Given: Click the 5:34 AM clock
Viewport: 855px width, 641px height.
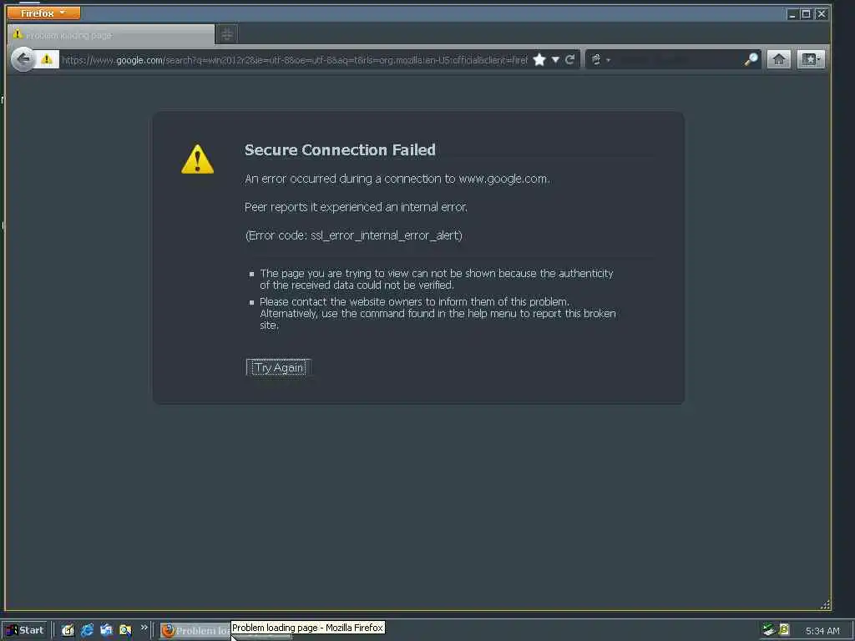Looking at the screenshot, I should [822, 631].
